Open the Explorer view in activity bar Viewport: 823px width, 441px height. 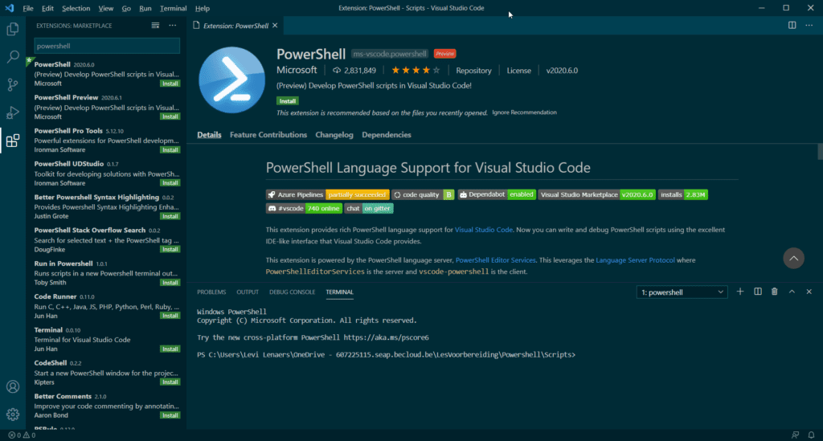point(13,30)
